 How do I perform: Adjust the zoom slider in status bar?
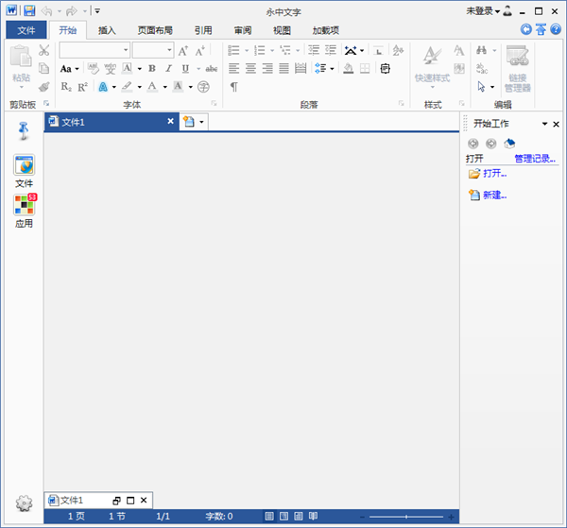406,517
